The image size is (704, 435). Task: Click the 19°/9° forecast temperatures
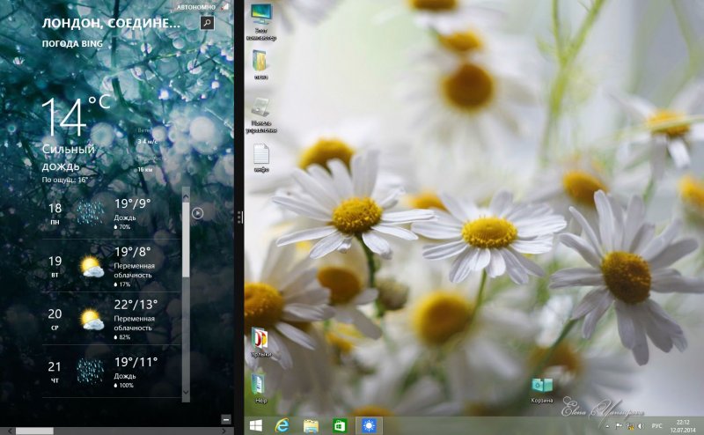(133, 204)
